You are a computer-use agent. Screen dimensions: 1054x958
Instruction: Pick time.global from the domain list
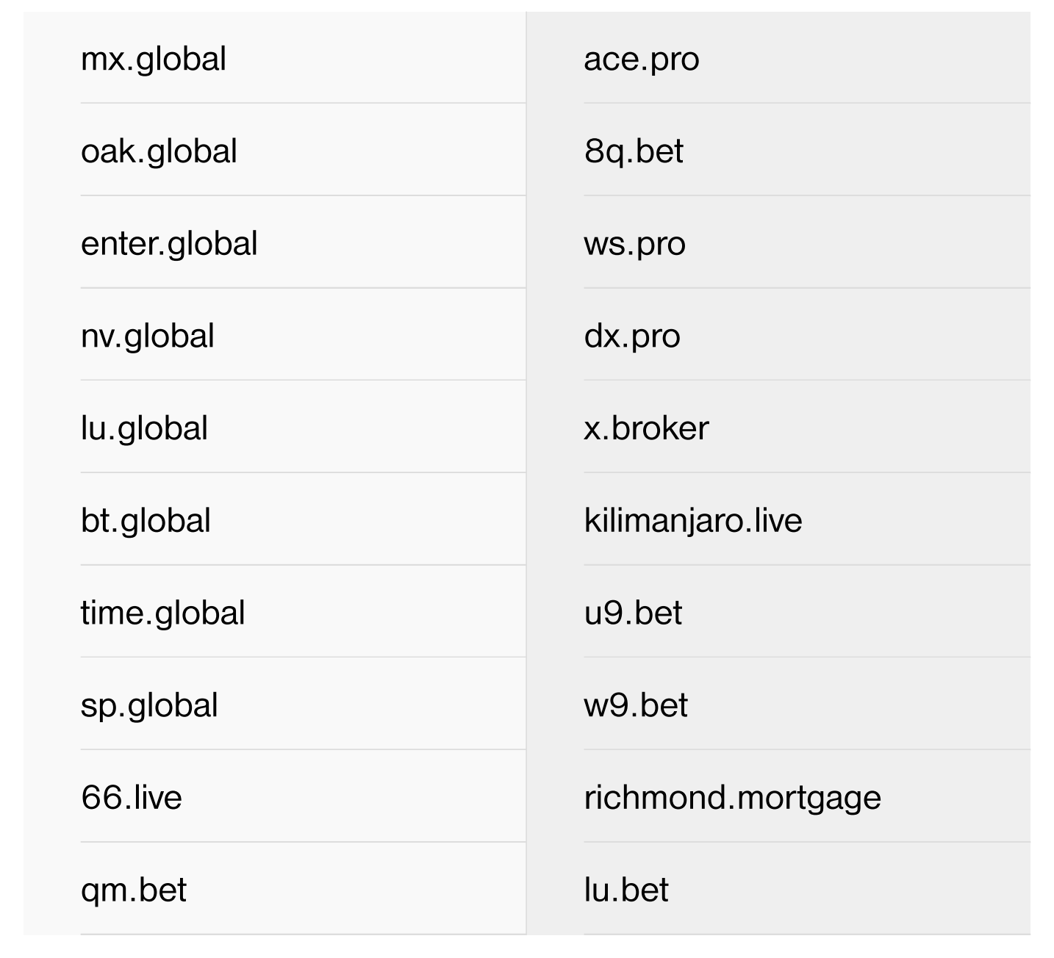coord(162,613)
